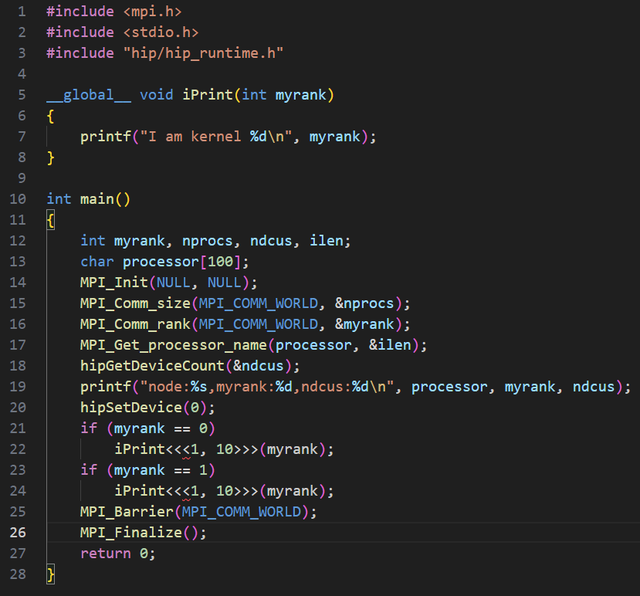Click the main function name on line 10
The width and height of the screenshot is (640, 596).
97,199
